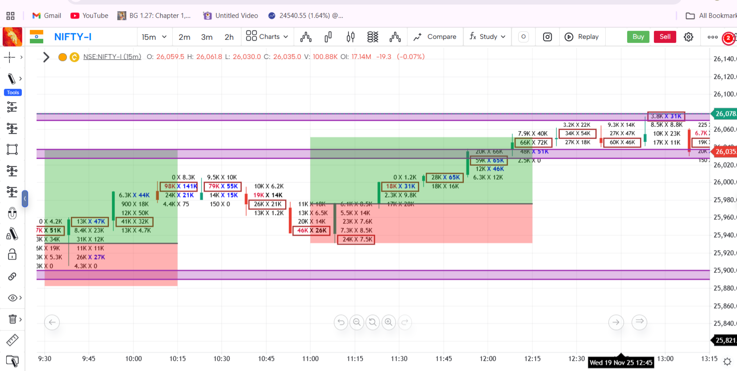Switch to the 2h timeframe
The image size is (737, 371).
pos(229,37)
